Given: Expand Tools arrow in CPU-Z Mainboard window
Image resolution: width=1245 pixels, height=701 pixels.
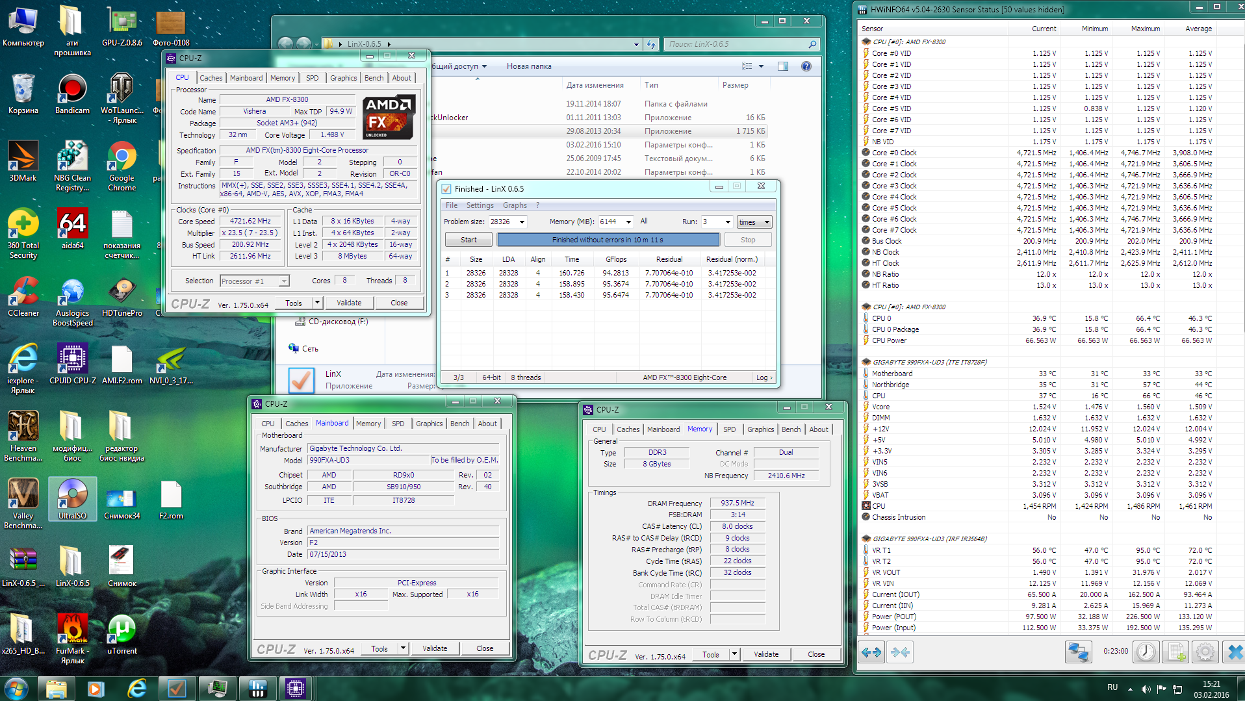Looking at the screenshot, I should (403, 648).
